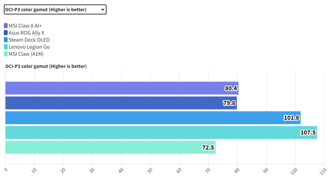Toggle Asus ROG Ally X legend label
The height and width of the screenshot is (179, 330).
tap(31, 33)
